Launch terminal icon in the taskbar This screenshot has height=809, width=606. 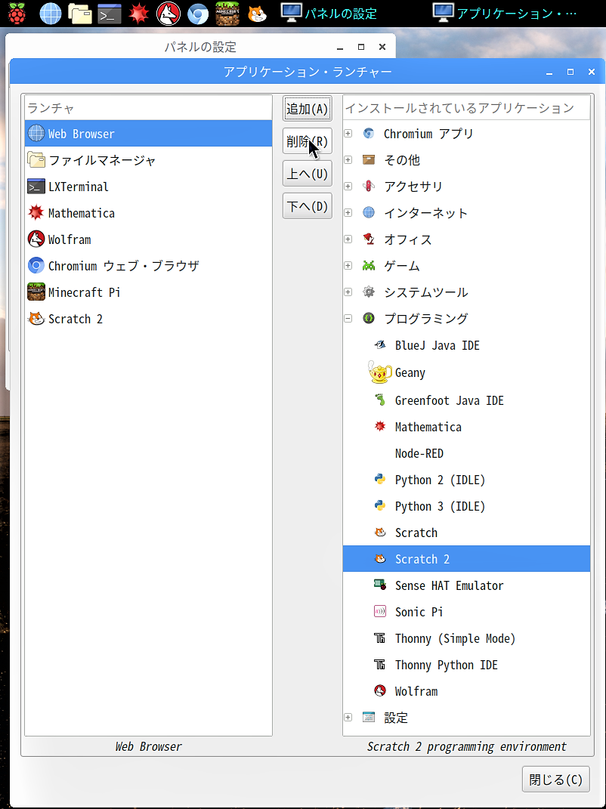point(110,14)
